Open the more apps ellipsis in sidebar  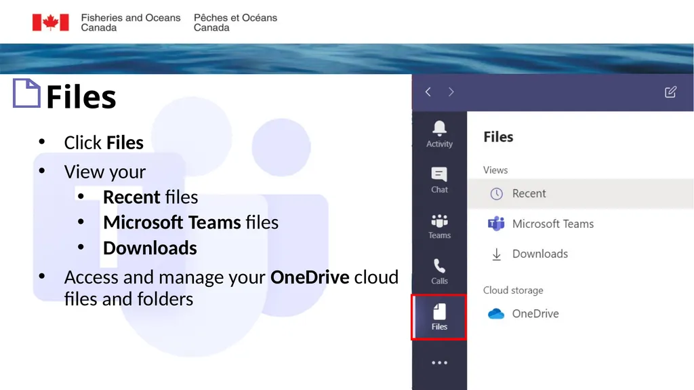click(439, 362)
